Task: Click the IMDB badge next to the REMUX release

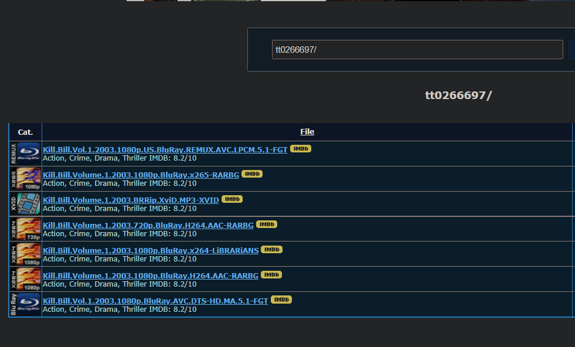Action: (x=300, y=149)
